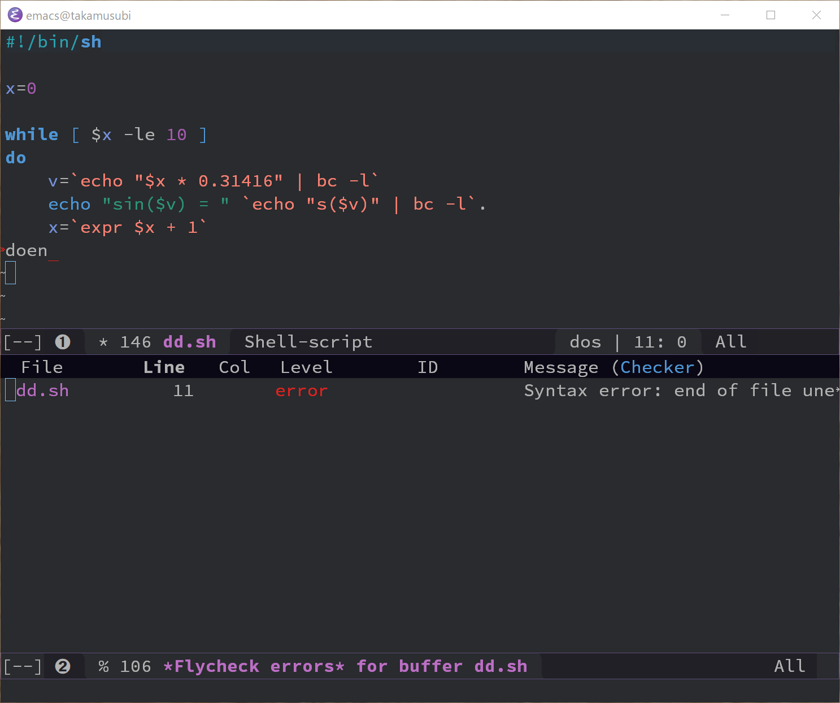This screenshot has width=840, height=703.
Task: Click the modified asterisk indicator for dd.sh
Action: click(x=103, y=342)
